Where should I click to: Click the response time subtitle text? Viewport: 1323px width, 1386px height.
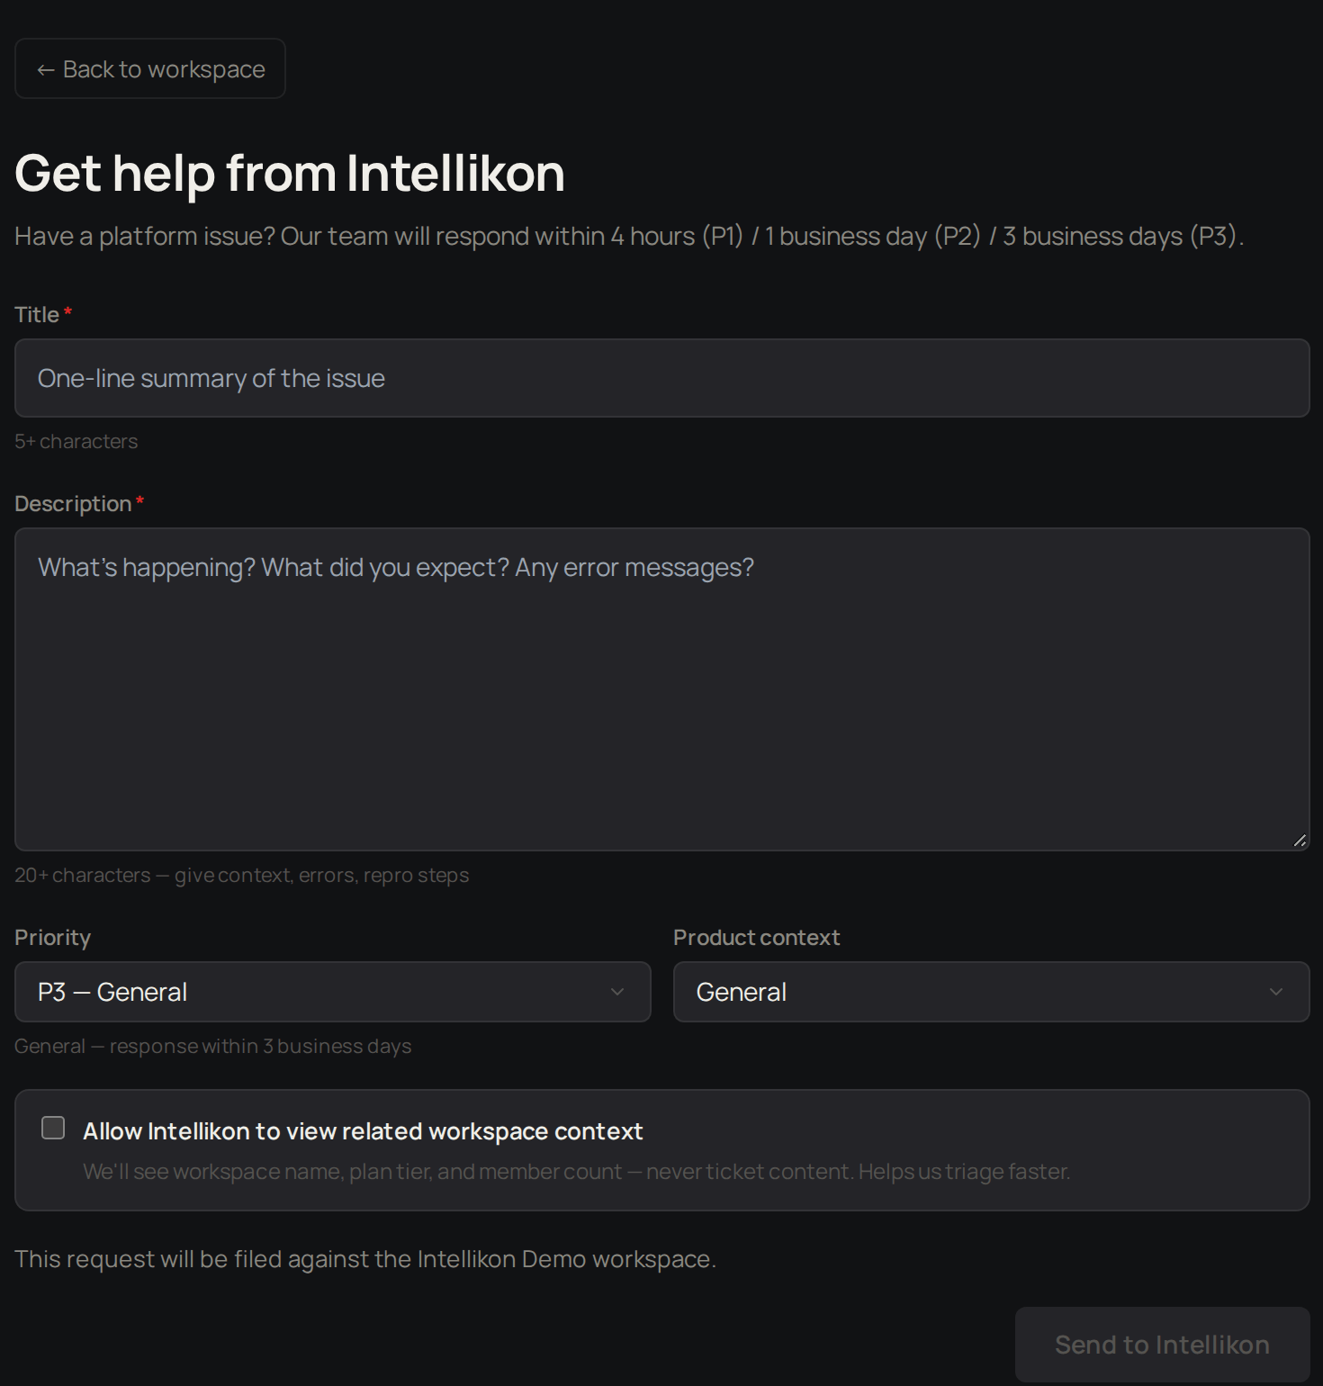pyautogui.click(x=629, y=236)
